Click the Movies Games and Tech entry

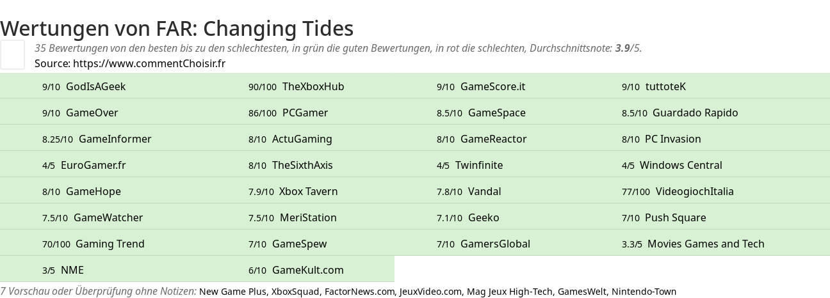pyautogui.click(x=706, y=244)
